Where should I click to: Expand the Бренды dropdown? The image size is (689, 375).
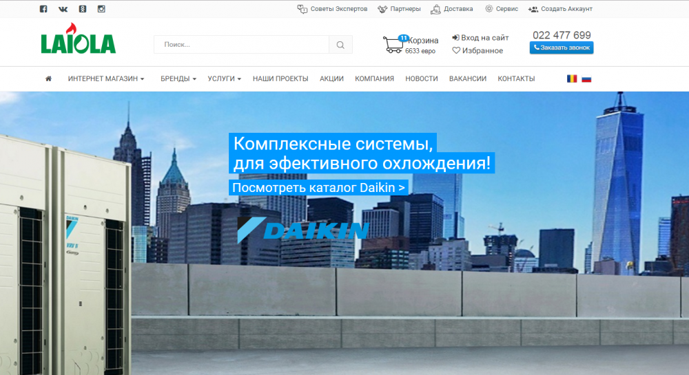pyautogui.click(x=178, y=78)
